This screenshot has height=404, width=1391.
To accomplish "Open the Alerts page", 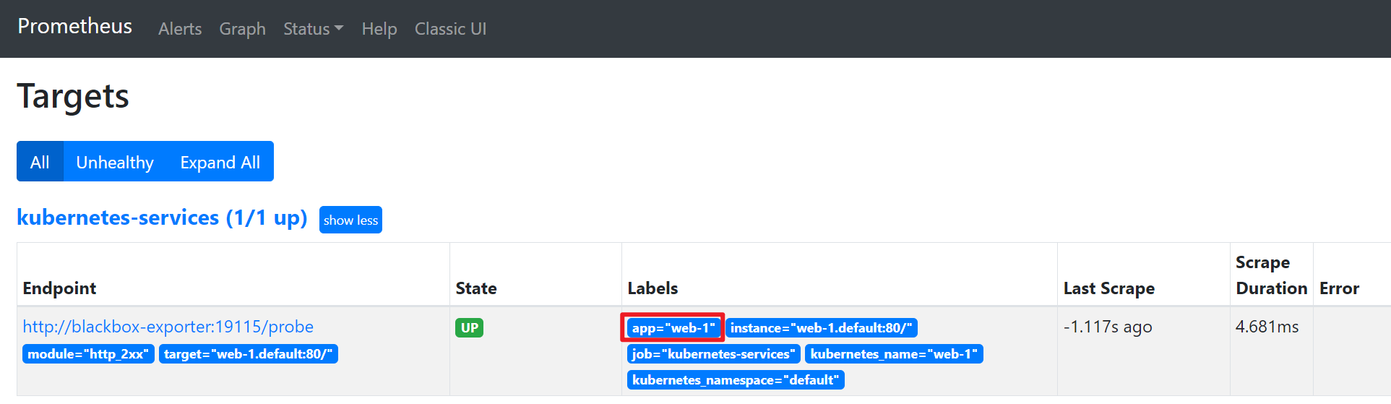I will click(x=180, y=29).
